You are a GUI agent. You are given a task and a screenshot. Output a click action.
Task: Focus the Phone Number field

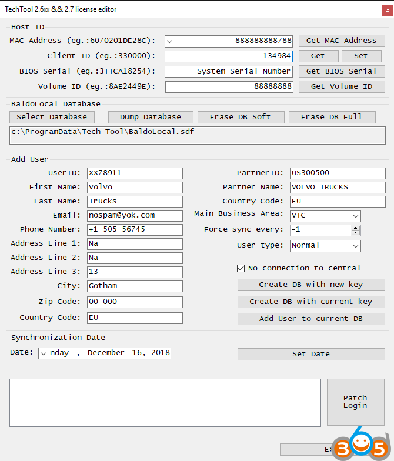coord(135,229)
